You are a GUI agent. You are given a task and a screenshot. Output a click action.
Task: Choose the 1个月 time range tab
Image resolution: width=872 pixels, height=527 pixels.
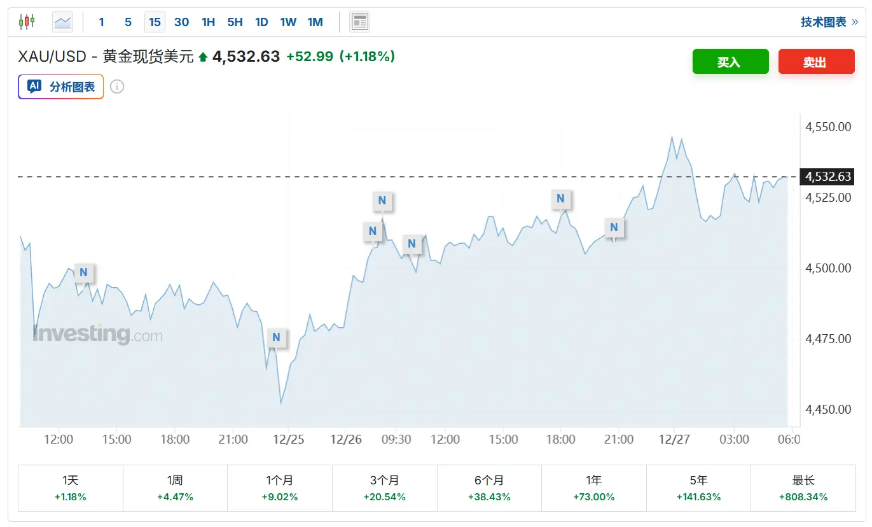[x=280, y=488]
